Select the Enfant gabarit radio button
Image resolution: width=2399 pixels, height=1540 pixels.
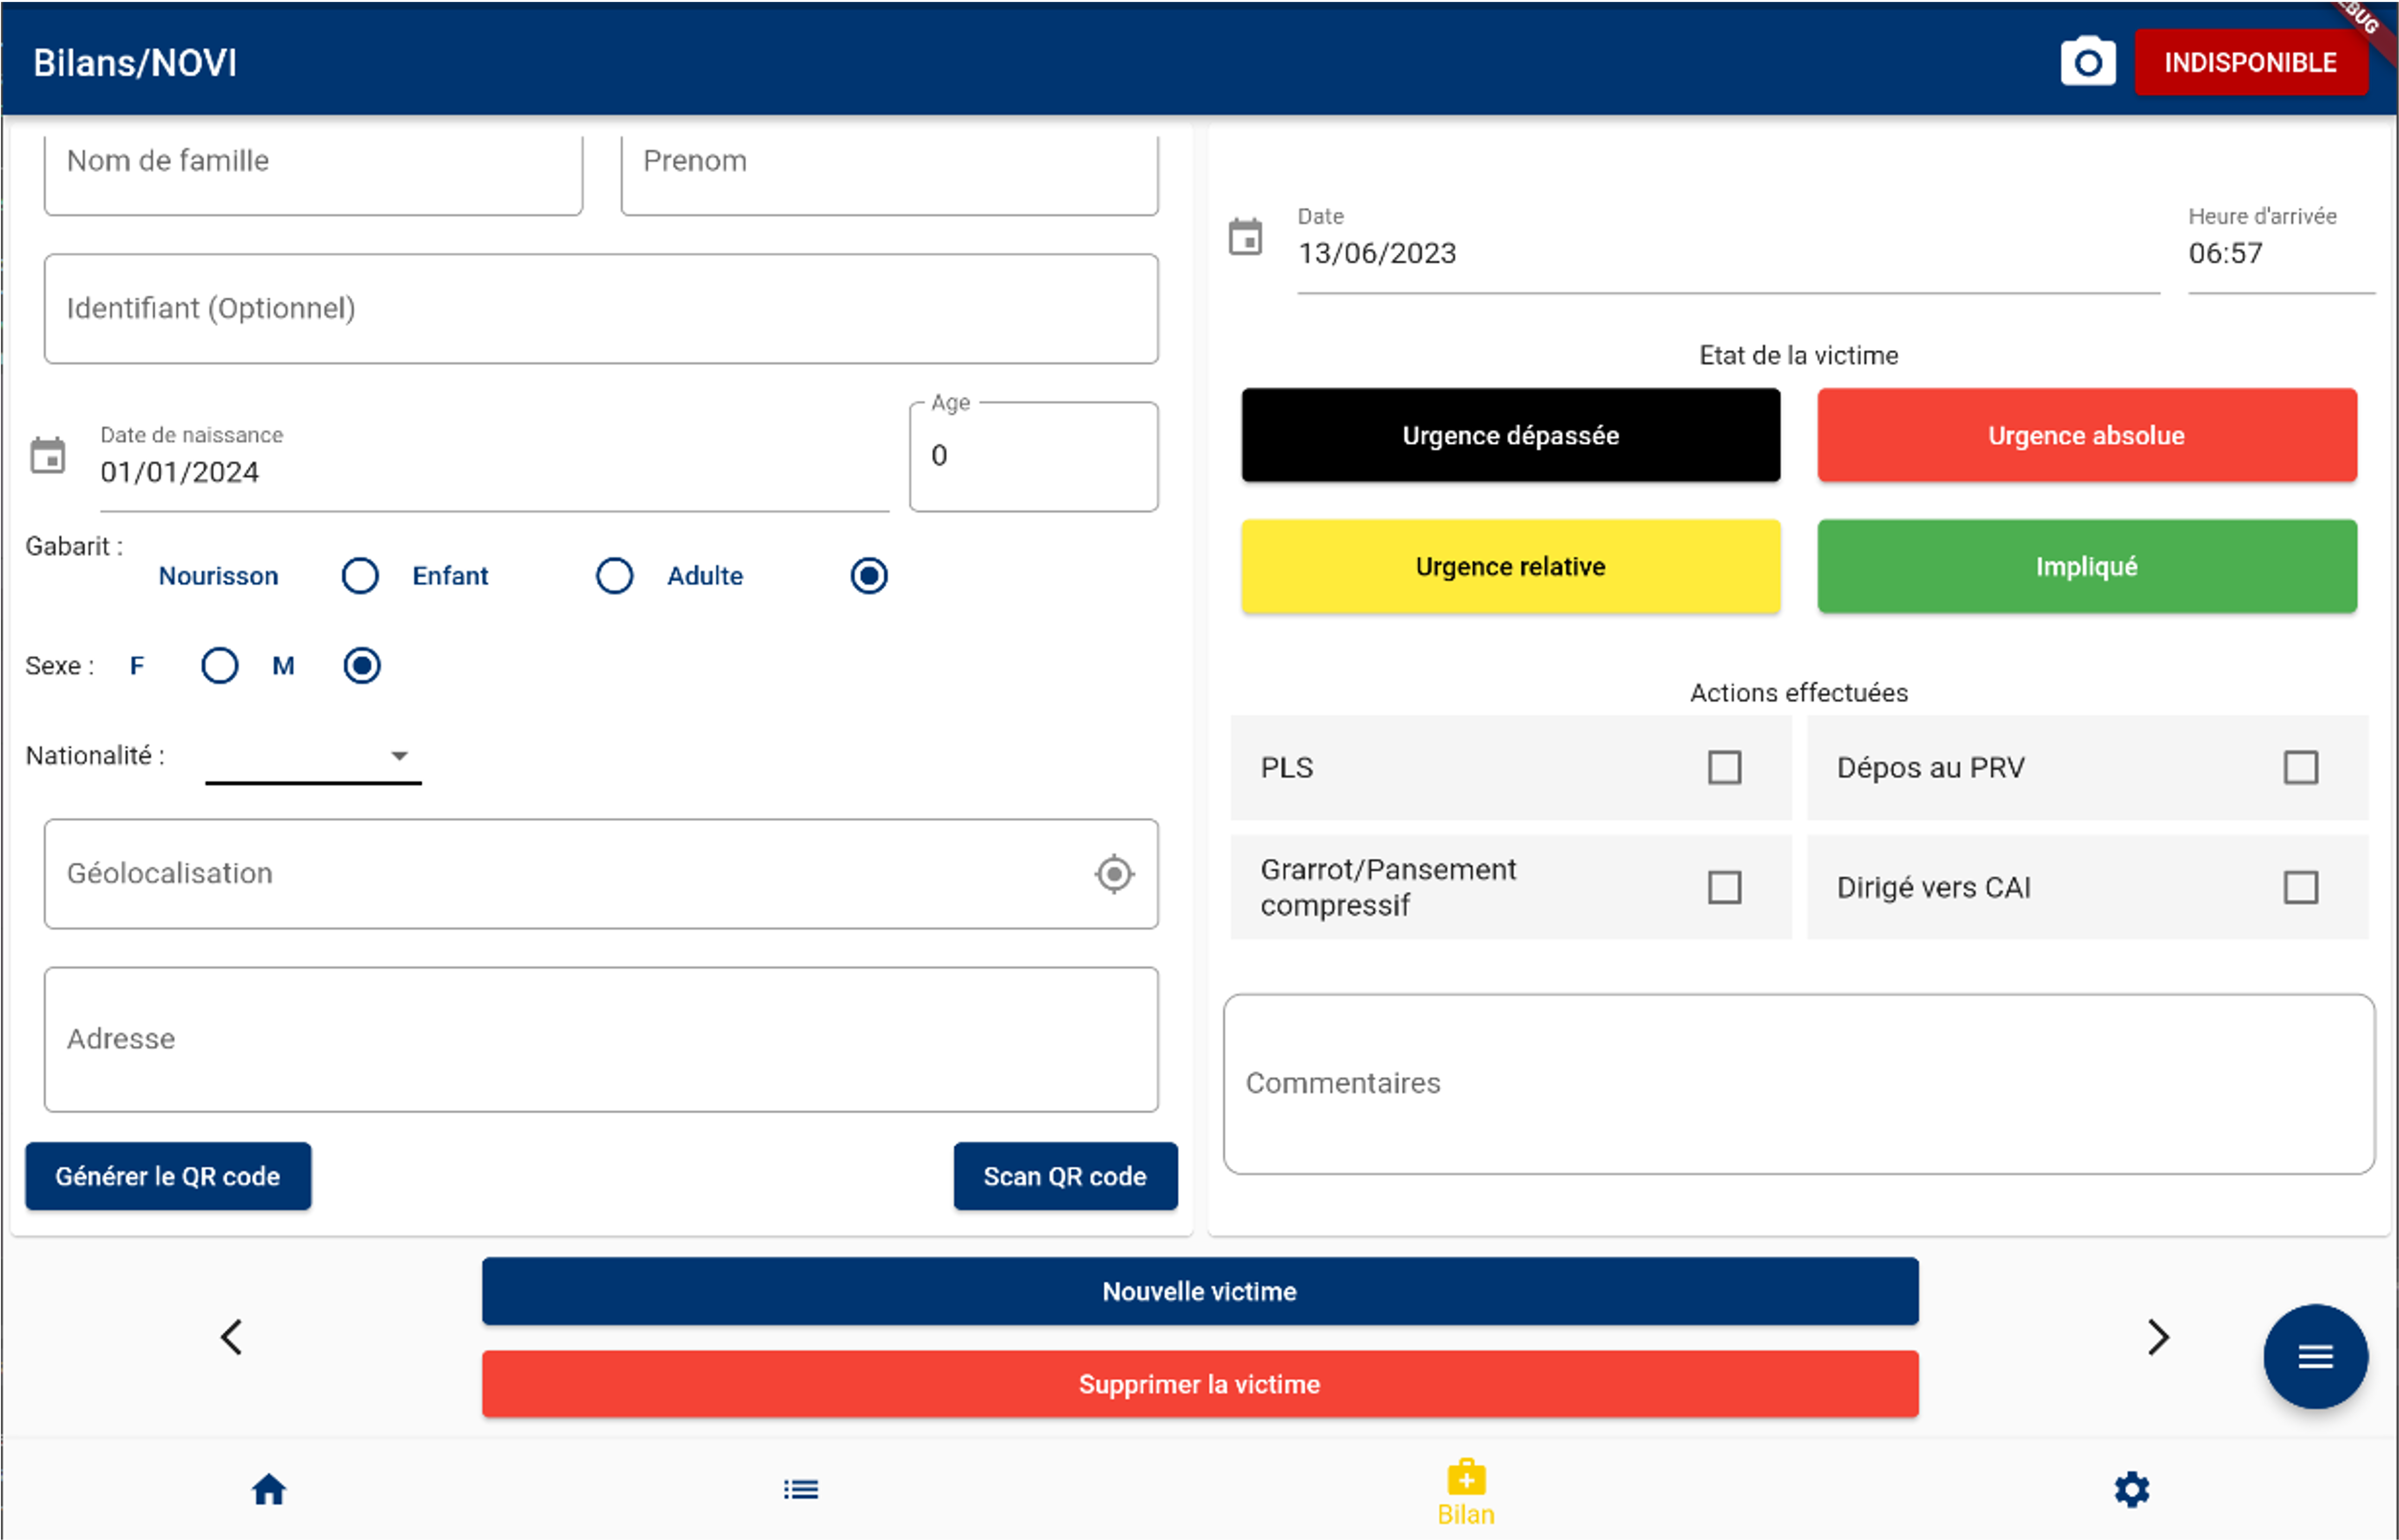[614, 576]
